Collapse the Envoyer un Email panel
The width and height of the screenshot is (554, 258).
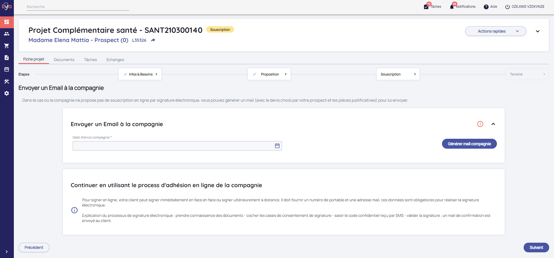493,124
